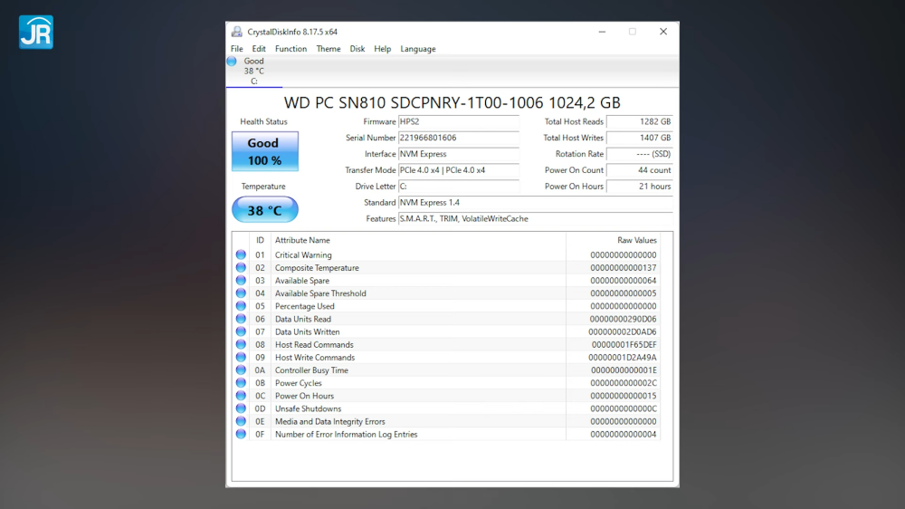Click the Firmware value field
Screen dimensions: 905x509
[458, 121]
